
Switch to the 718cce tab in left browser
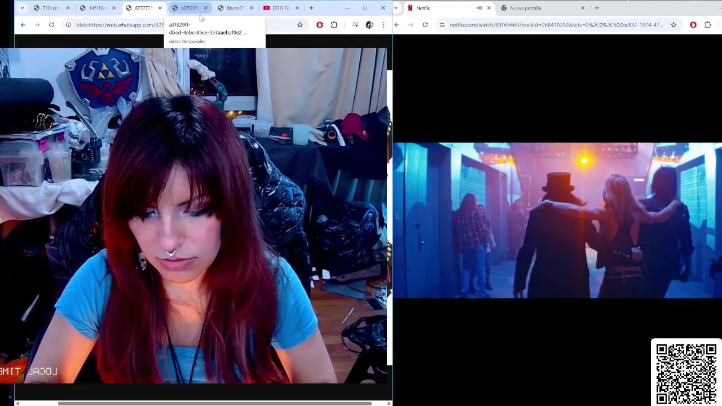click(52, 8)
